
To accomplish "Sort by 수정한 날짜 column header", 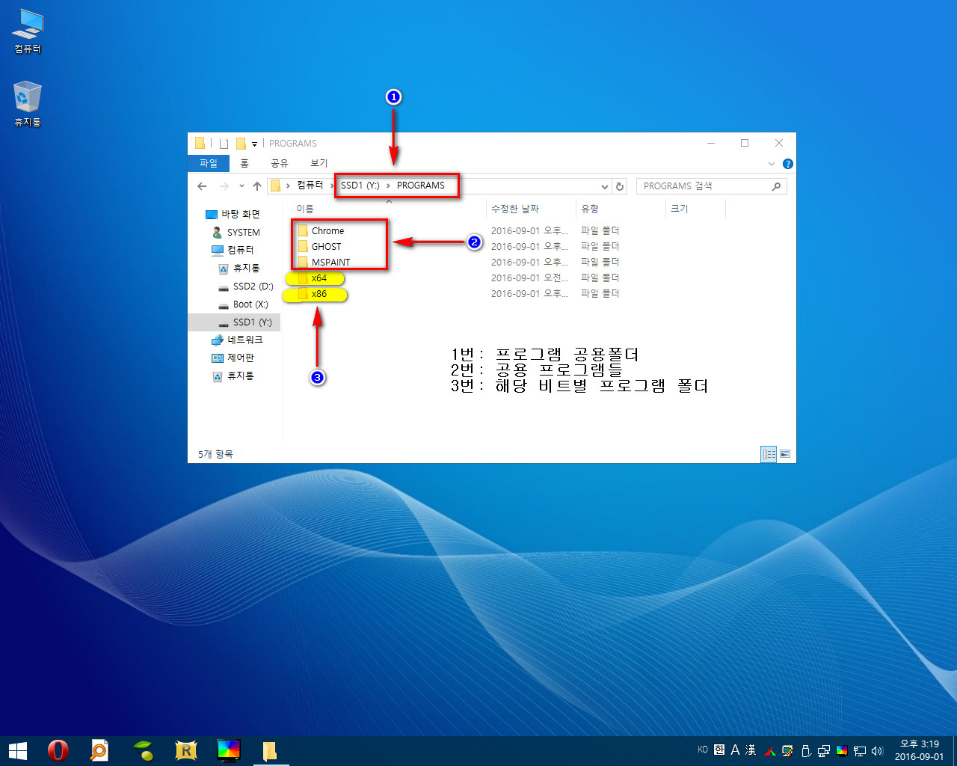I will 515,209.
